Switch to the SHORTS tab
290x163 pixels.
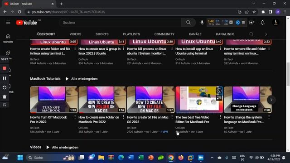tap(102, 34)
